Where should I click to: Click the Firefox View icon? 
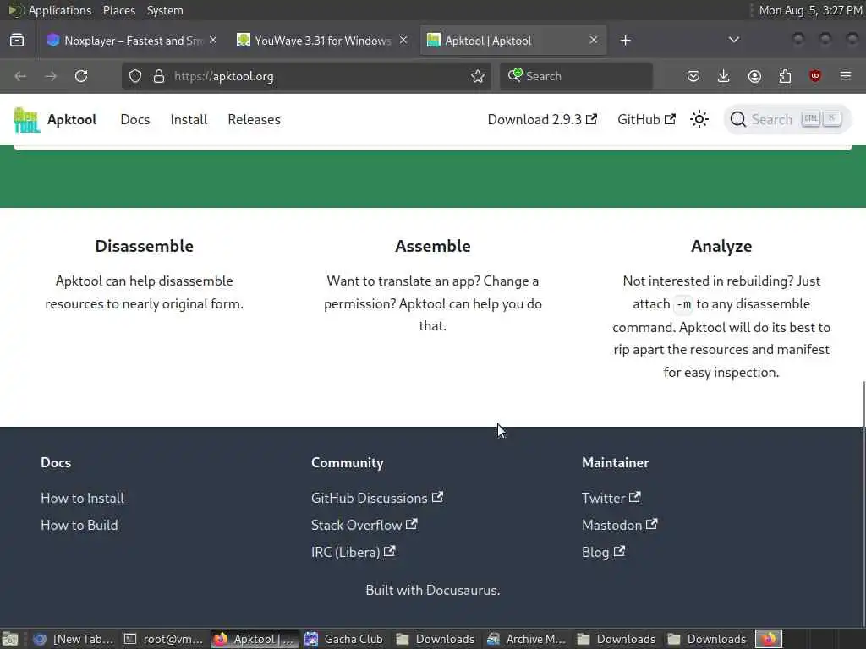pos(17,41)
